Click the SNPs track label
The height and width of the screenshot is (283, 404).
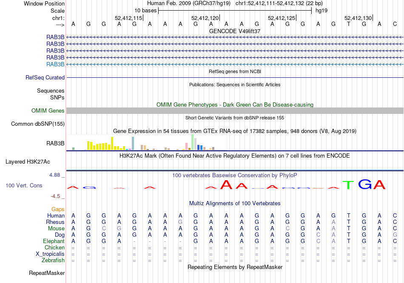point(57,97)
